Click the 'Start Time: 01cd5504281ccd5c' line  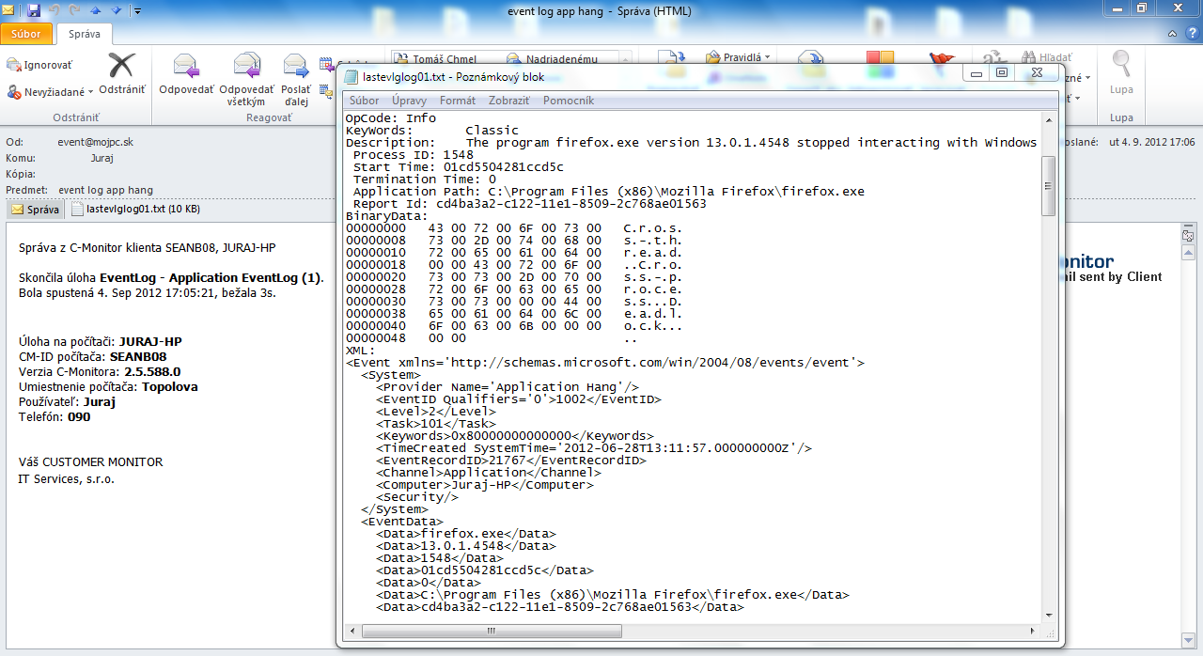click(459, 167)
